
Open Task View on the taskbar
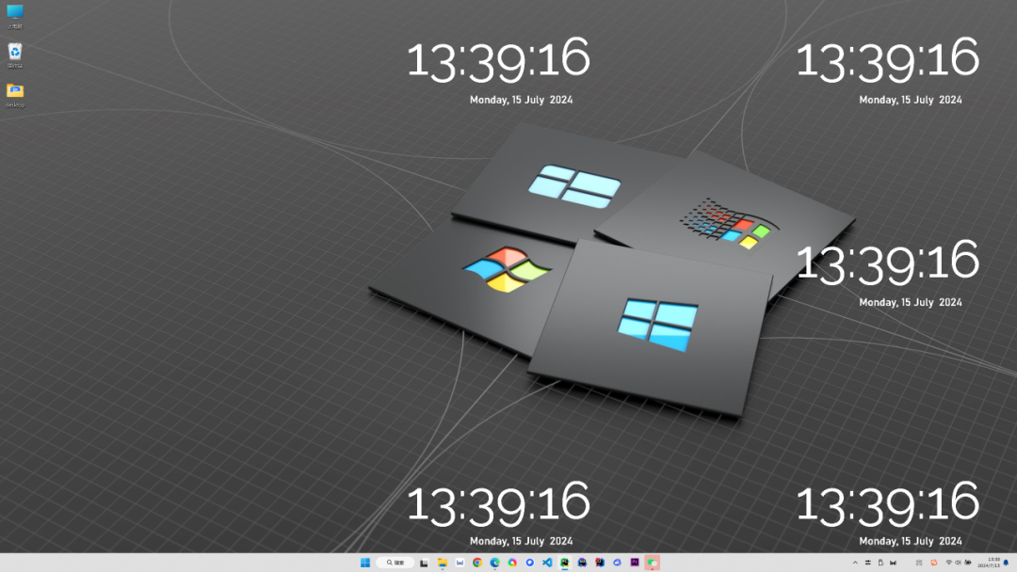[x=424, y=563]
